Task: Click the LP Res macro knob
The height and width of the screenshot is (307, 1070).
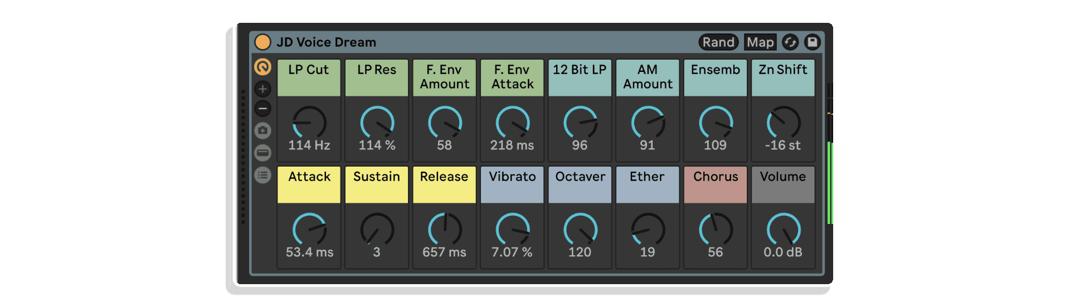Action: pyautogui.click(x=377, y=123)
